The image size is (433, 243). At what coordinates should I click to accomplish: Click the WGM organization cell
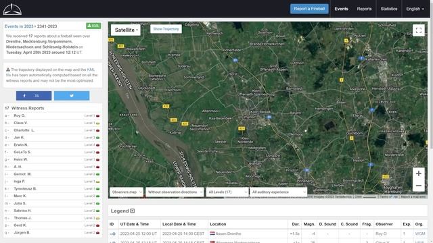pos(420,234)
